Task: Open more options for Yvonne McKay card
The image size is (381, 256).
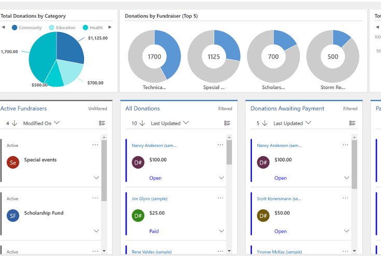Action: tap(346, 251)
